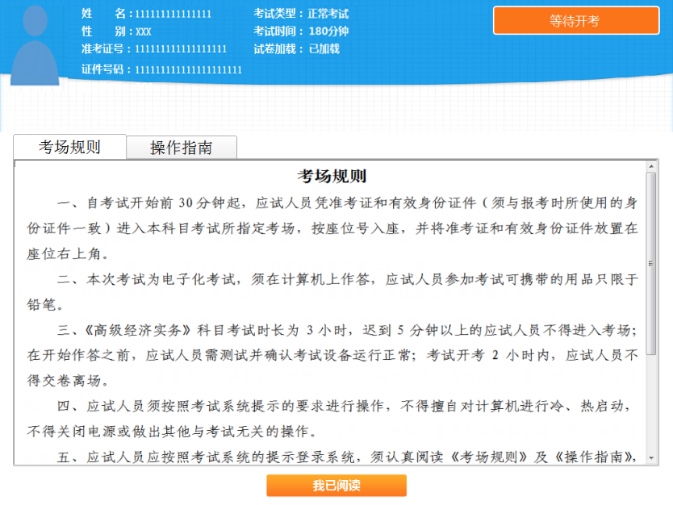Click the blue candidate avatar icon
This screenshot has width=673, height=505.
pyautogui.click(x=34, y=44)
